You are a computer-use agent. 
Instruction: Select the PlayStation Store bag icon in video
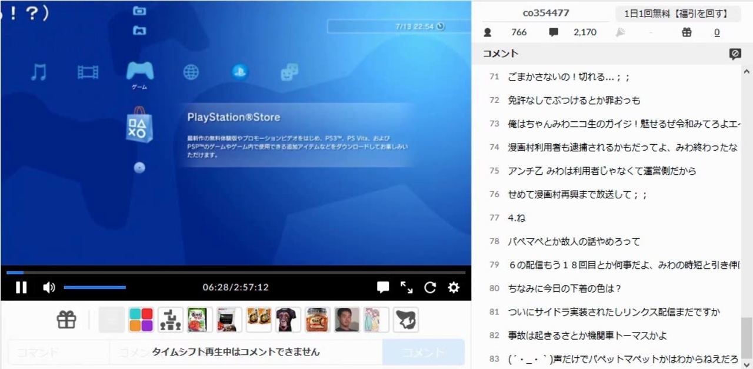tap(139, 125)
